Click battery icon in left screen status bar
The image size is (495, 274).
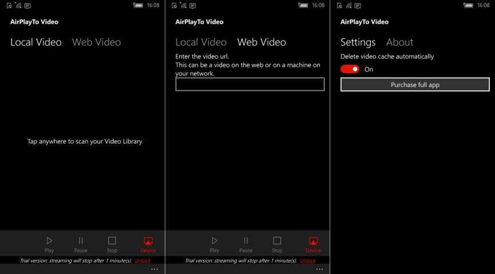point(138,5)
